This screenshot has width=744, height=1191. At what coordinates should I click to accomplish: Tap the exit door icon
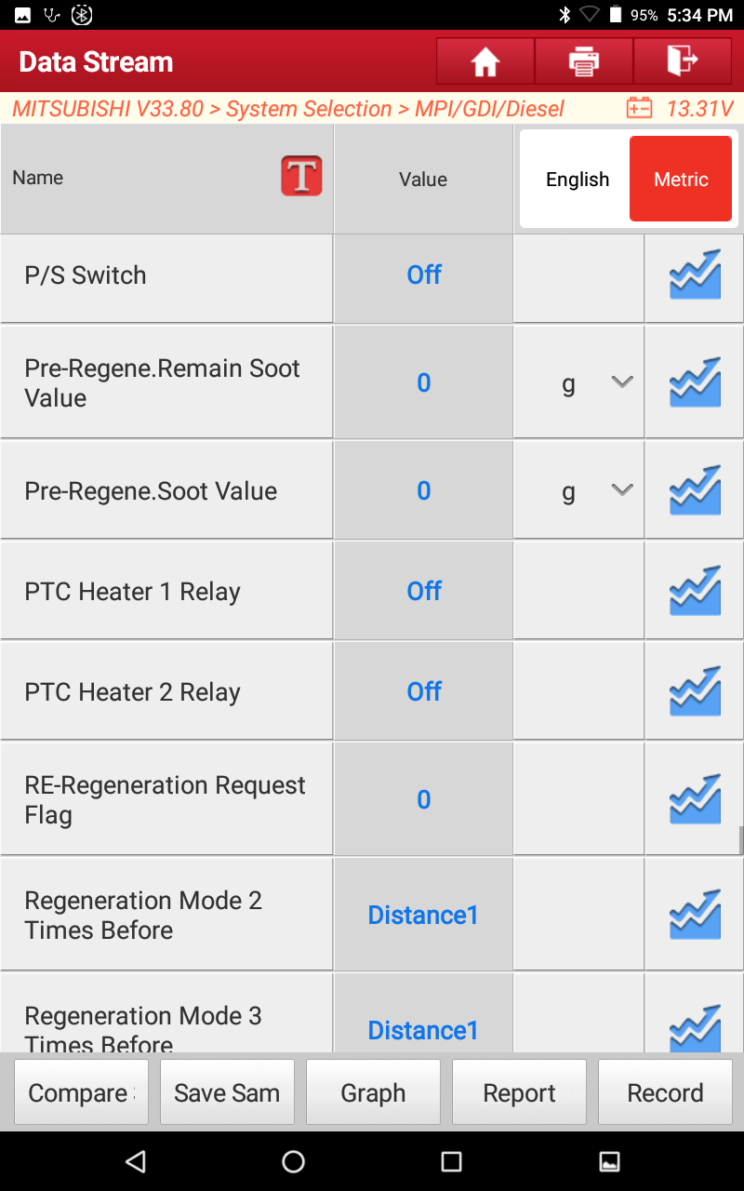(x=683, y=61)
